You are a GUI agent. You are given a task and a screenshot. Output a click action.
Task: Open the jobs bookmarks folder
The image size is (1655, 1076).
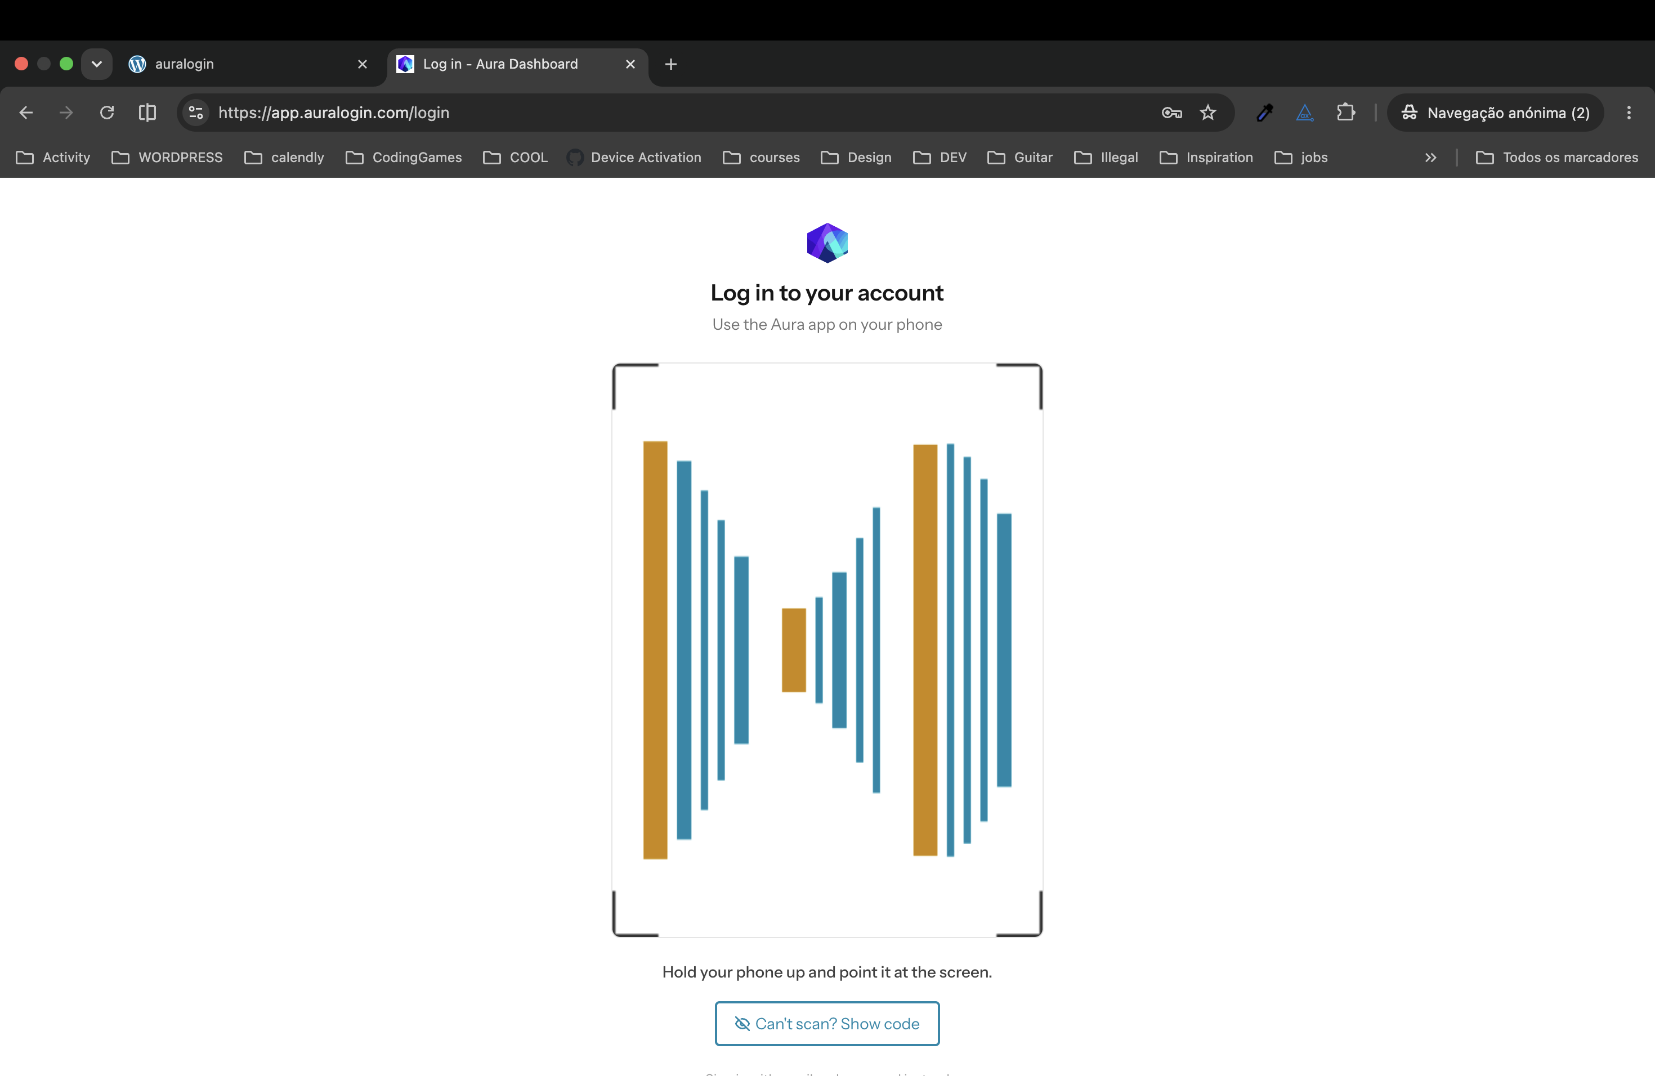pyautogui.click(x=1301, y=158)
